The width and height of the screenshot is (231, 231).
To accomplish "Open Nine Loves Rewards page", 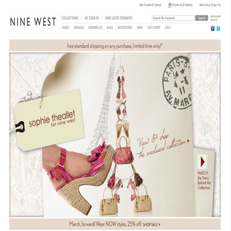I will tap(118, 18).
